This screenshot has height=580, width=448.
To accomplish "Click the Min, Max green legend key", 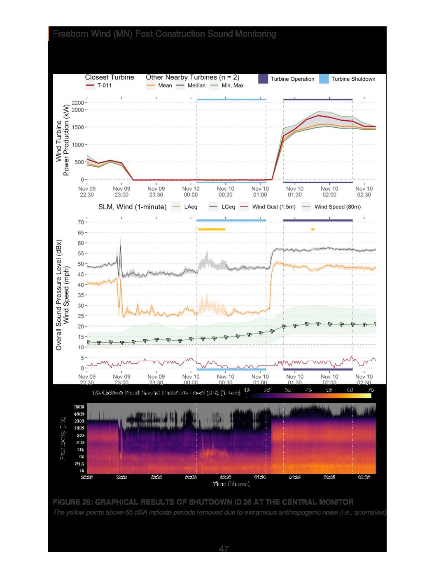I will point(214,86).
